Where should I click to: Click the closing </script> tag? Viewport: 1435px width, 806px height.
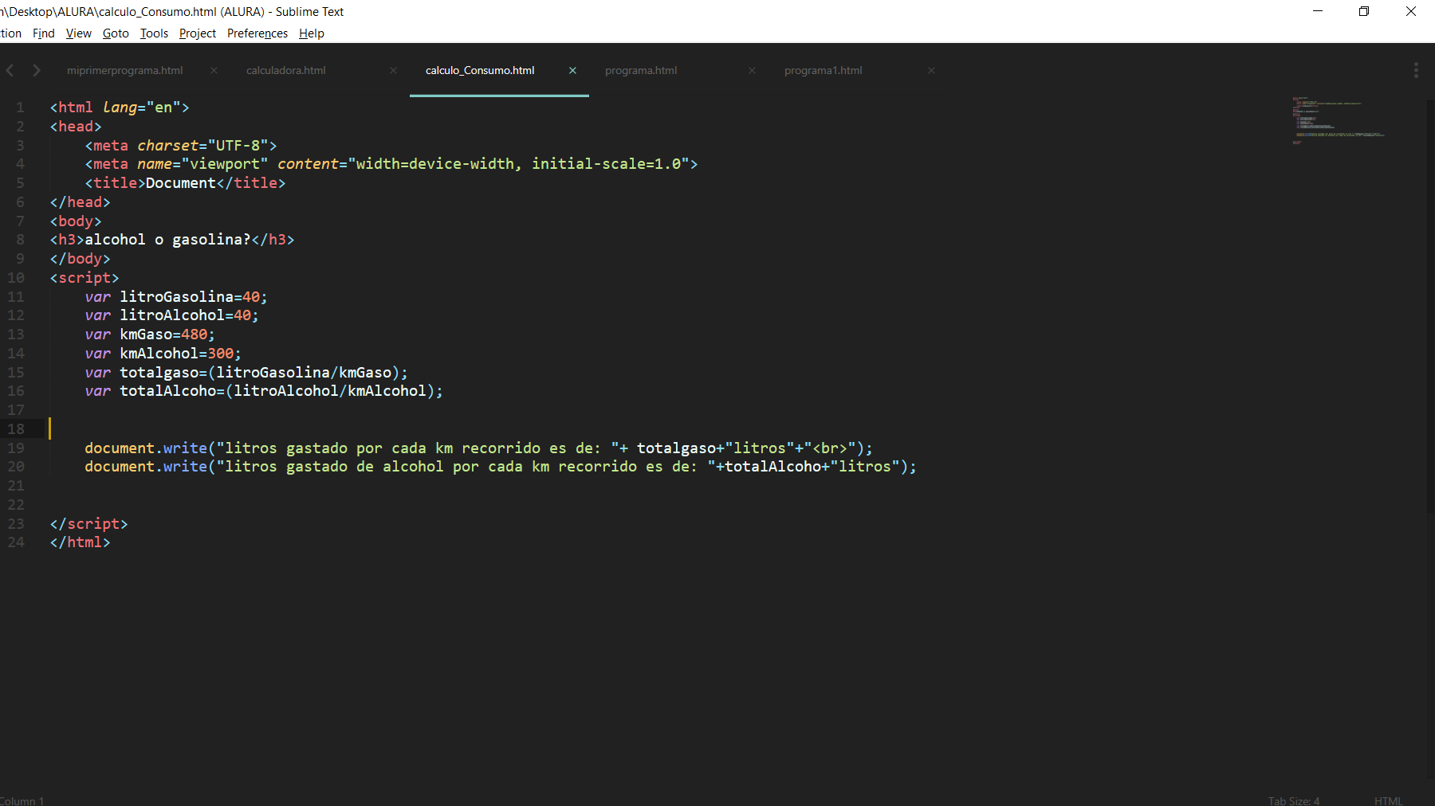pos(88,524)
